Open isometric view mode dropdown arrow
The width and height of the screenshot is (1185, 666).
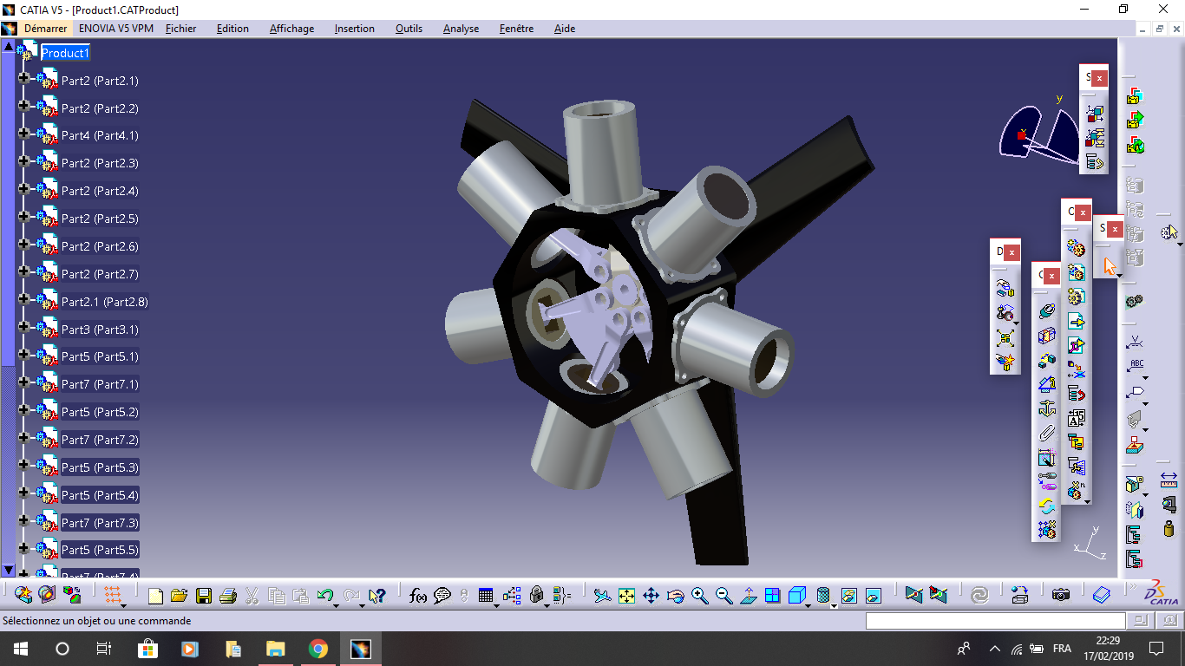click(809, 604)
